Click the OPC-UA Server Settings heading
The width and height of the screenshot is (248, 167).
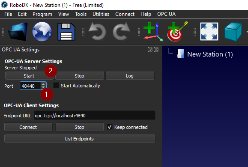click(x=33, y=61)
